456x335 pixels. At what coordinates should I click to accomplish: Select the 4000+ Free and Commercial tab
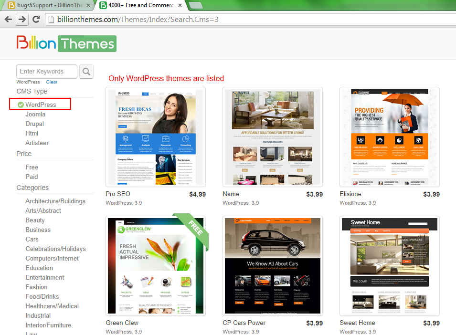click(138, 6)
